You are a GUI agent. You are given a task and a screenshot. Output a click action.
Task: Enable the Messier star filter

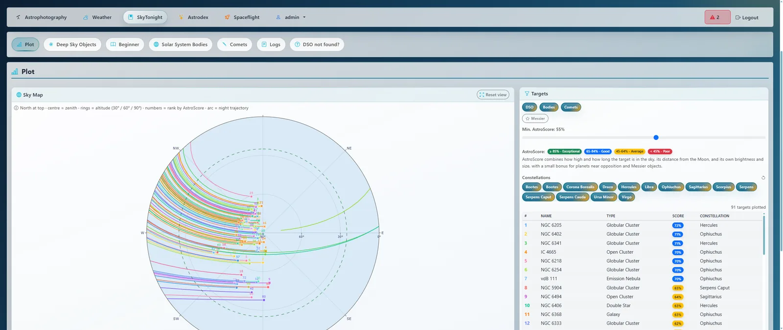coord(535,118)
